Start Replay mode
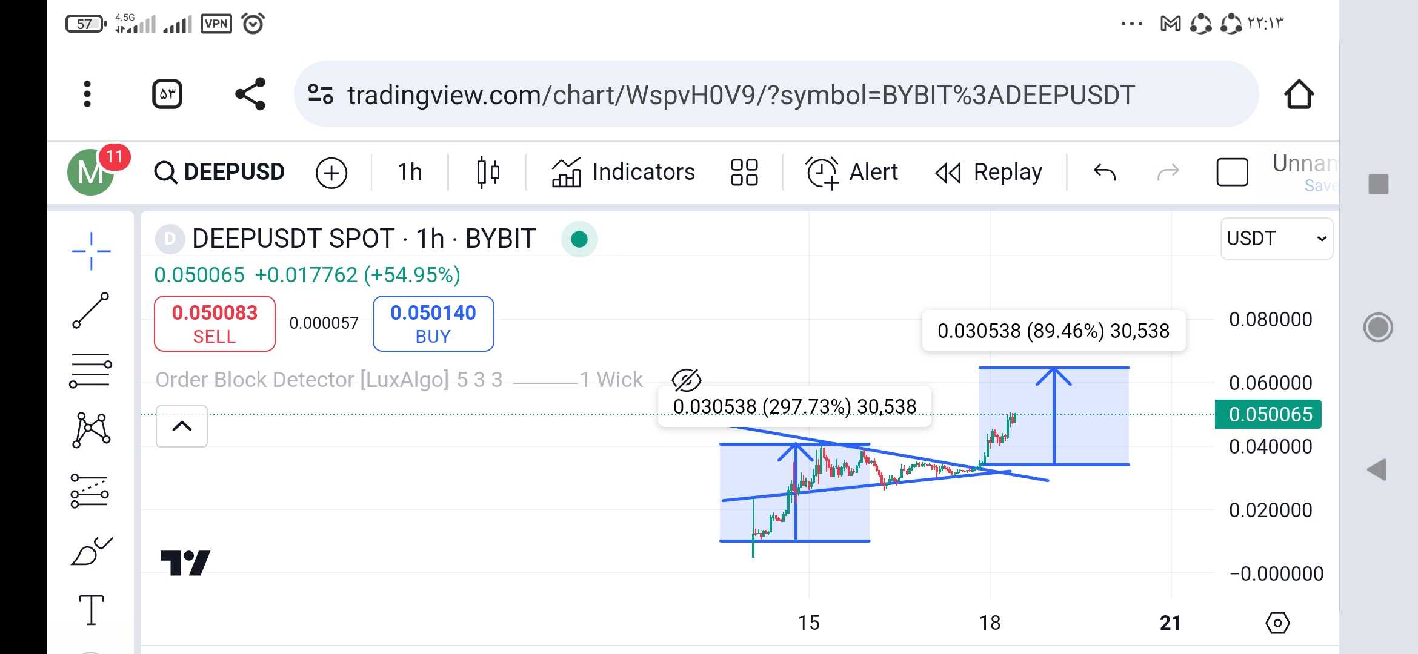This screenshot has height=654, width=1418. (989, 173)
